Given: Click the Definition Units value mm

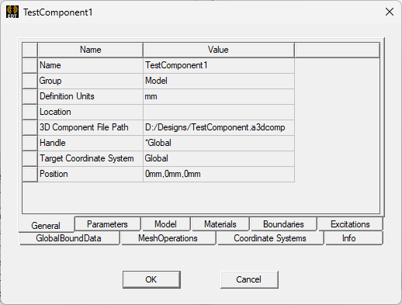Looking at the screenshot, I should [x=219, y=96].
